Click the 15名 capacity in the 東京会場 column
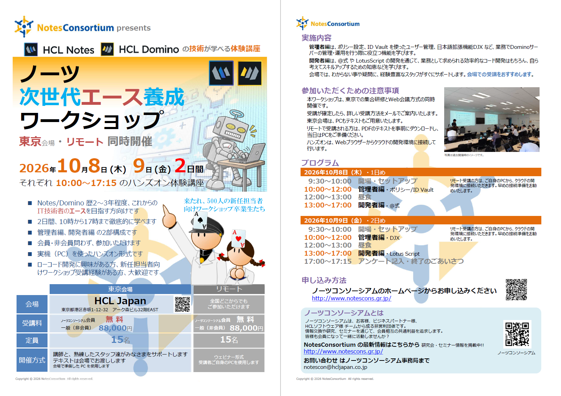The height and width of the screenshot is (396, 561). [x=120, y=340]
